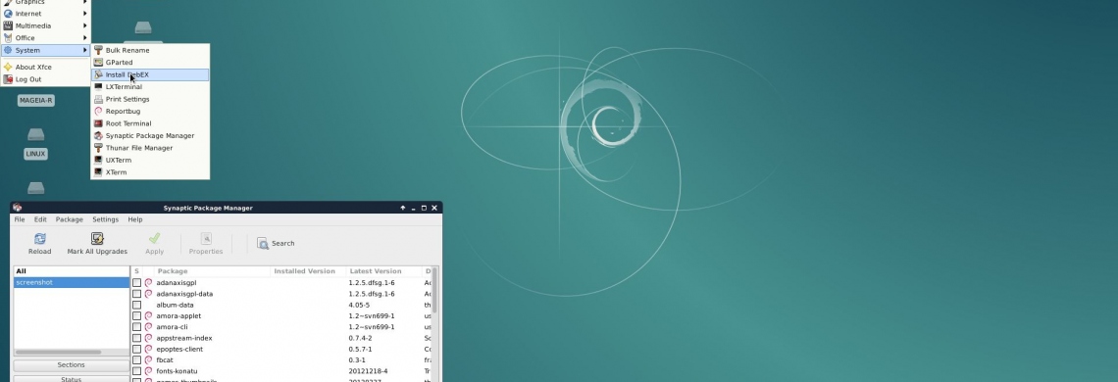Launch Synaptic Package Manager menu entry
The width and height of the screenshot is (1118, 382).
tap(150, 135)
